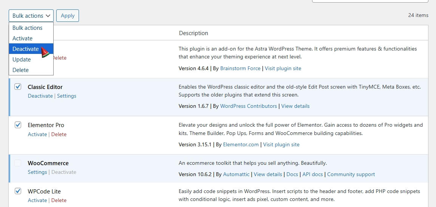Viewport: 436px width, 207px height.
Task: Click WooCommerce Deactivate link
Action: pos(64,172)
